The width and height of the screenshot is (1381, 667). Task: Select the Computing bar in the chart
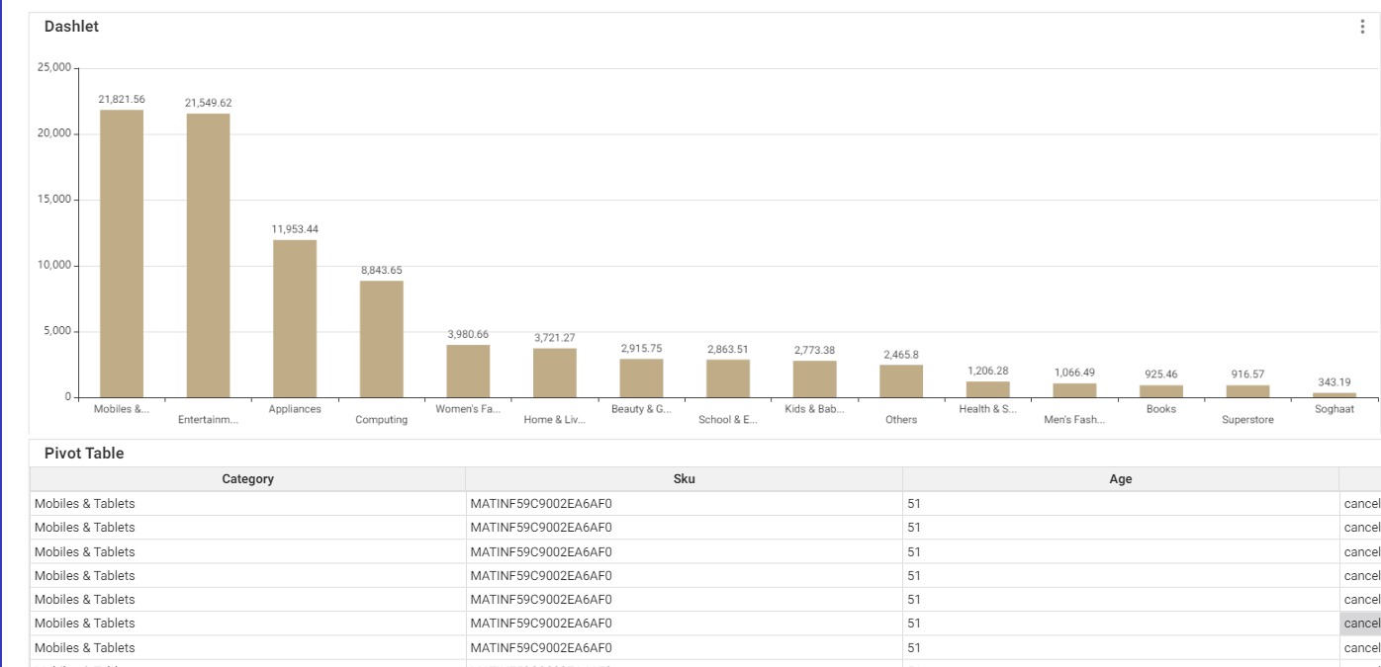pyautogui.click(x=382, y=339)
